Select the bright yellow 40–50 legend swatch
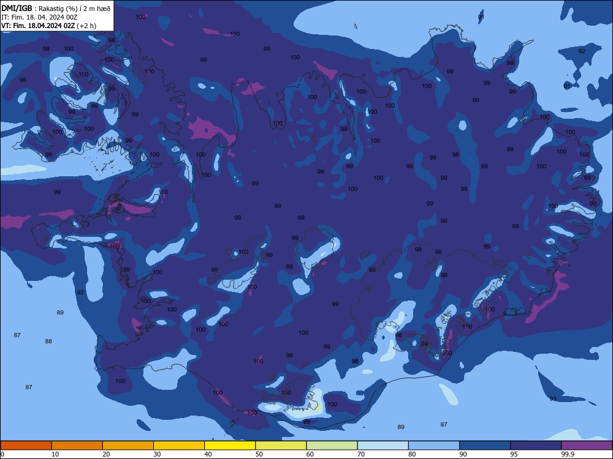 [230, 446]
